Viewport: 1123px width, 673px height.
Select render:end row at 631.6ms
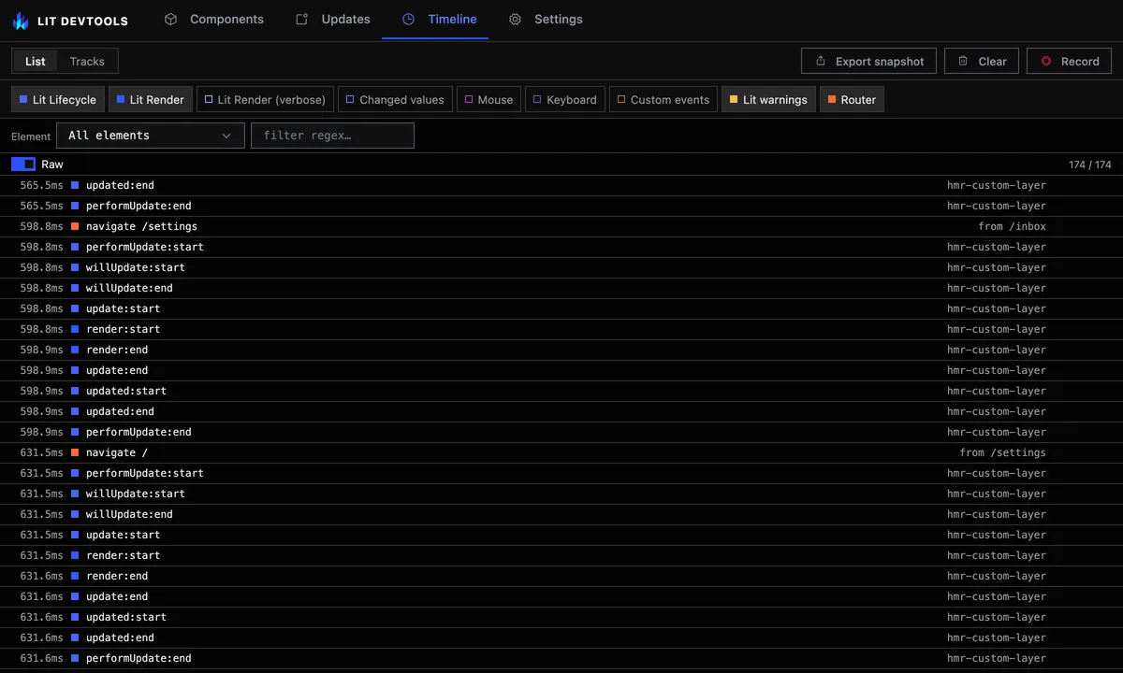click(561, 576)
